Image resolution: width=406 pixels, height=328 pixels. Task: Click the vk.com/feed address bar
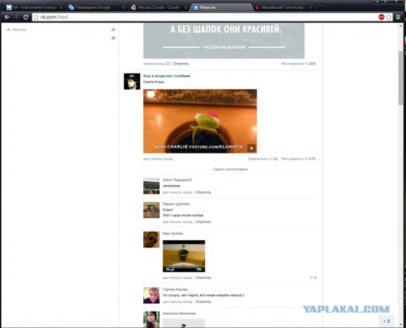204,17
